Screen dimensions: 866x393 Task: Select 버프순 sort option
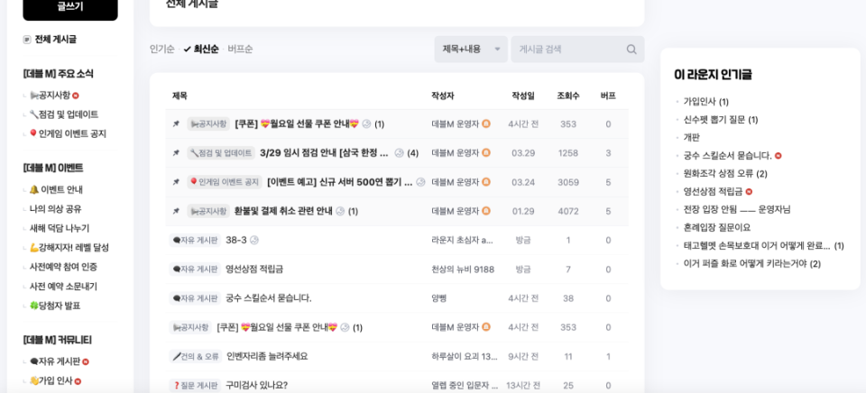(x=240, y=49)
